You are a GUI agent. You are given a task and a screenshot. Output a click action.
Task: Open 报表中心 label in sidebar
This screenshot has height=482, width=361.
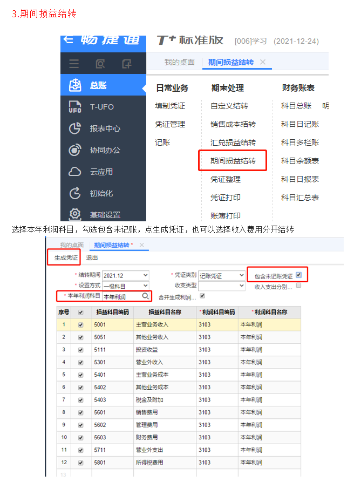point(105,128)
